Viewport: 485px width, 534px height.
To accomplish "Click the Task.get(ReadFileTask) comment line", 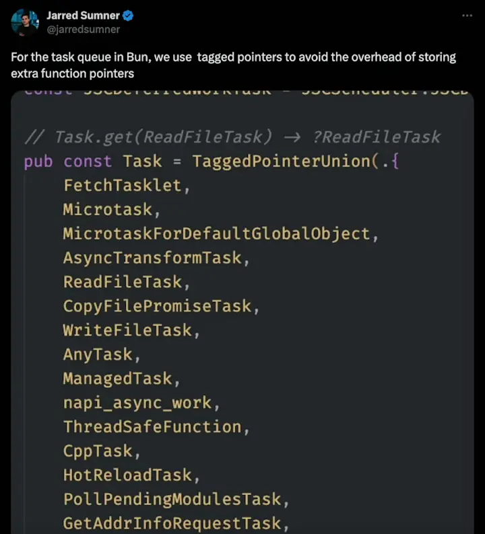I will 232,137.
